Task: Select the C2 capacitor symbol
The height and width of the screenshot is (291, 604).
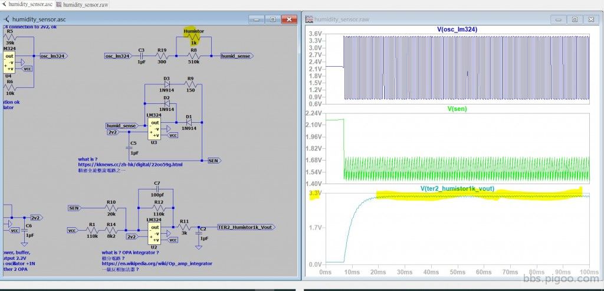Action: pos(199,234)
